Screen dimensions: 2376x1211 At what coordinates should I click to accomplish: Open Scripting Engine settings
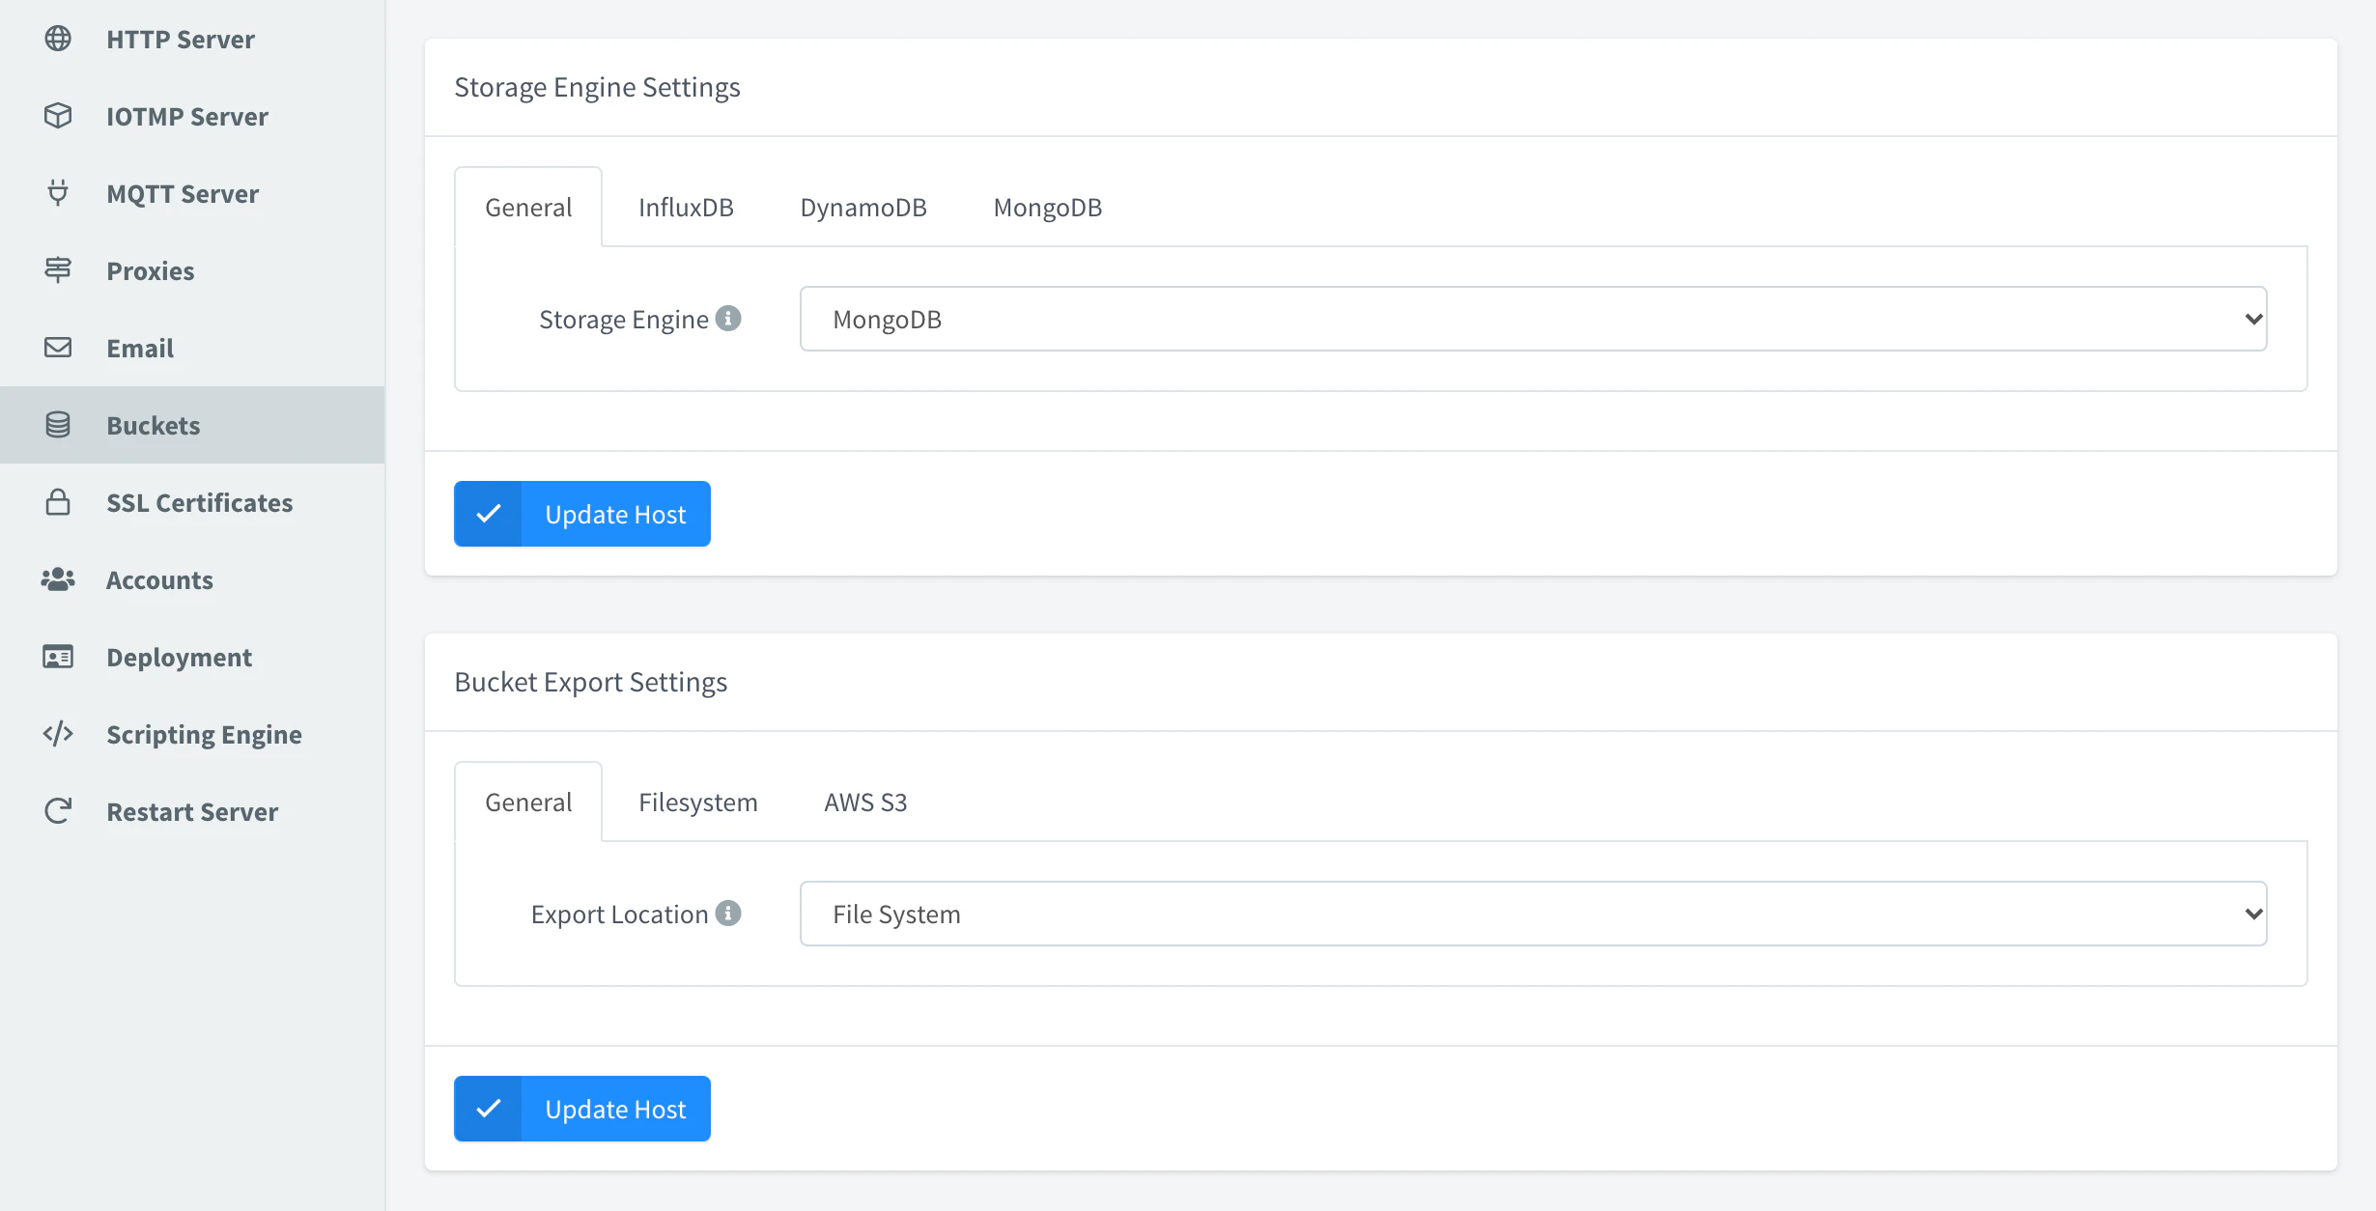coord(192,734)
